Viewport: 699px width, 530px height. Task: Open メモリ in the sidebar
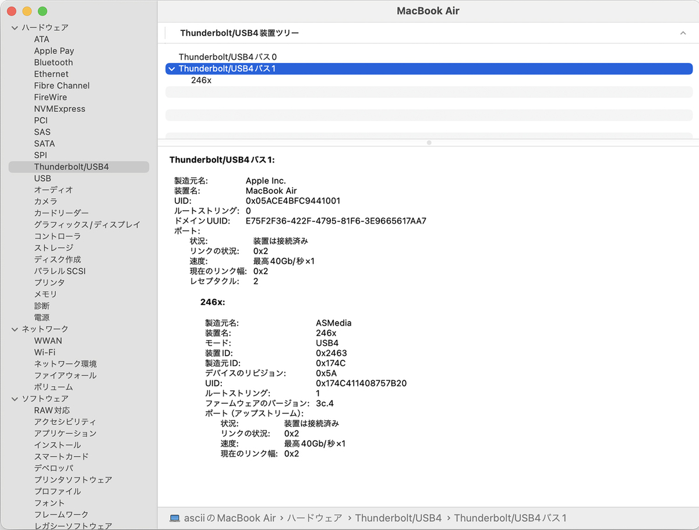[x=45, y=294]
